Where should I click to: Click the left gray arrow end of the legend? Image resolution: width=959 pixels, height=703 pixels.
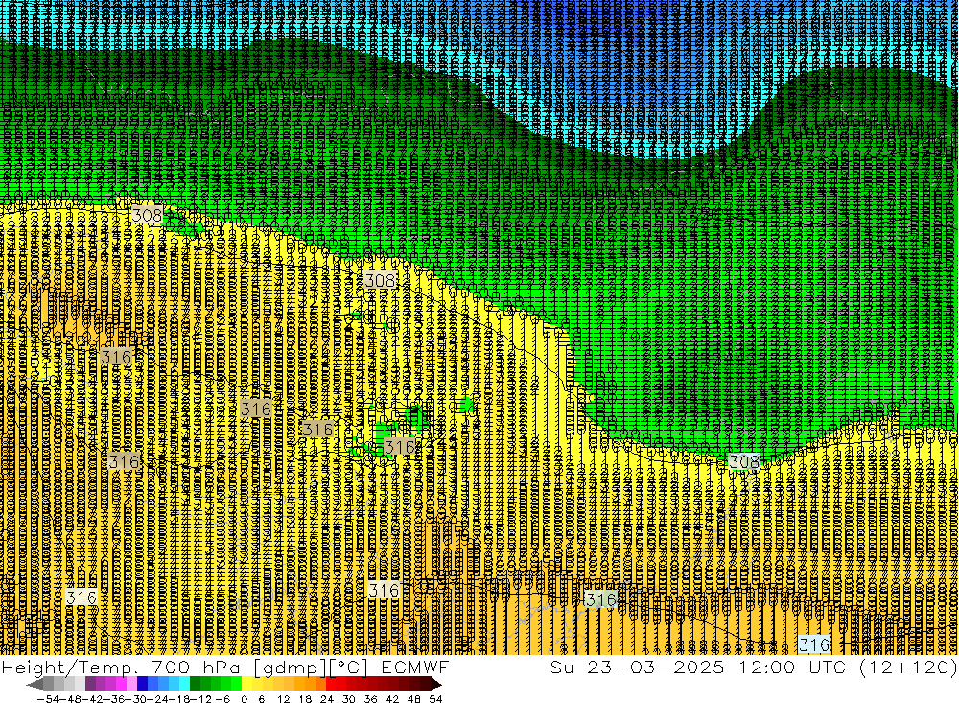click(x=35, y=683)
